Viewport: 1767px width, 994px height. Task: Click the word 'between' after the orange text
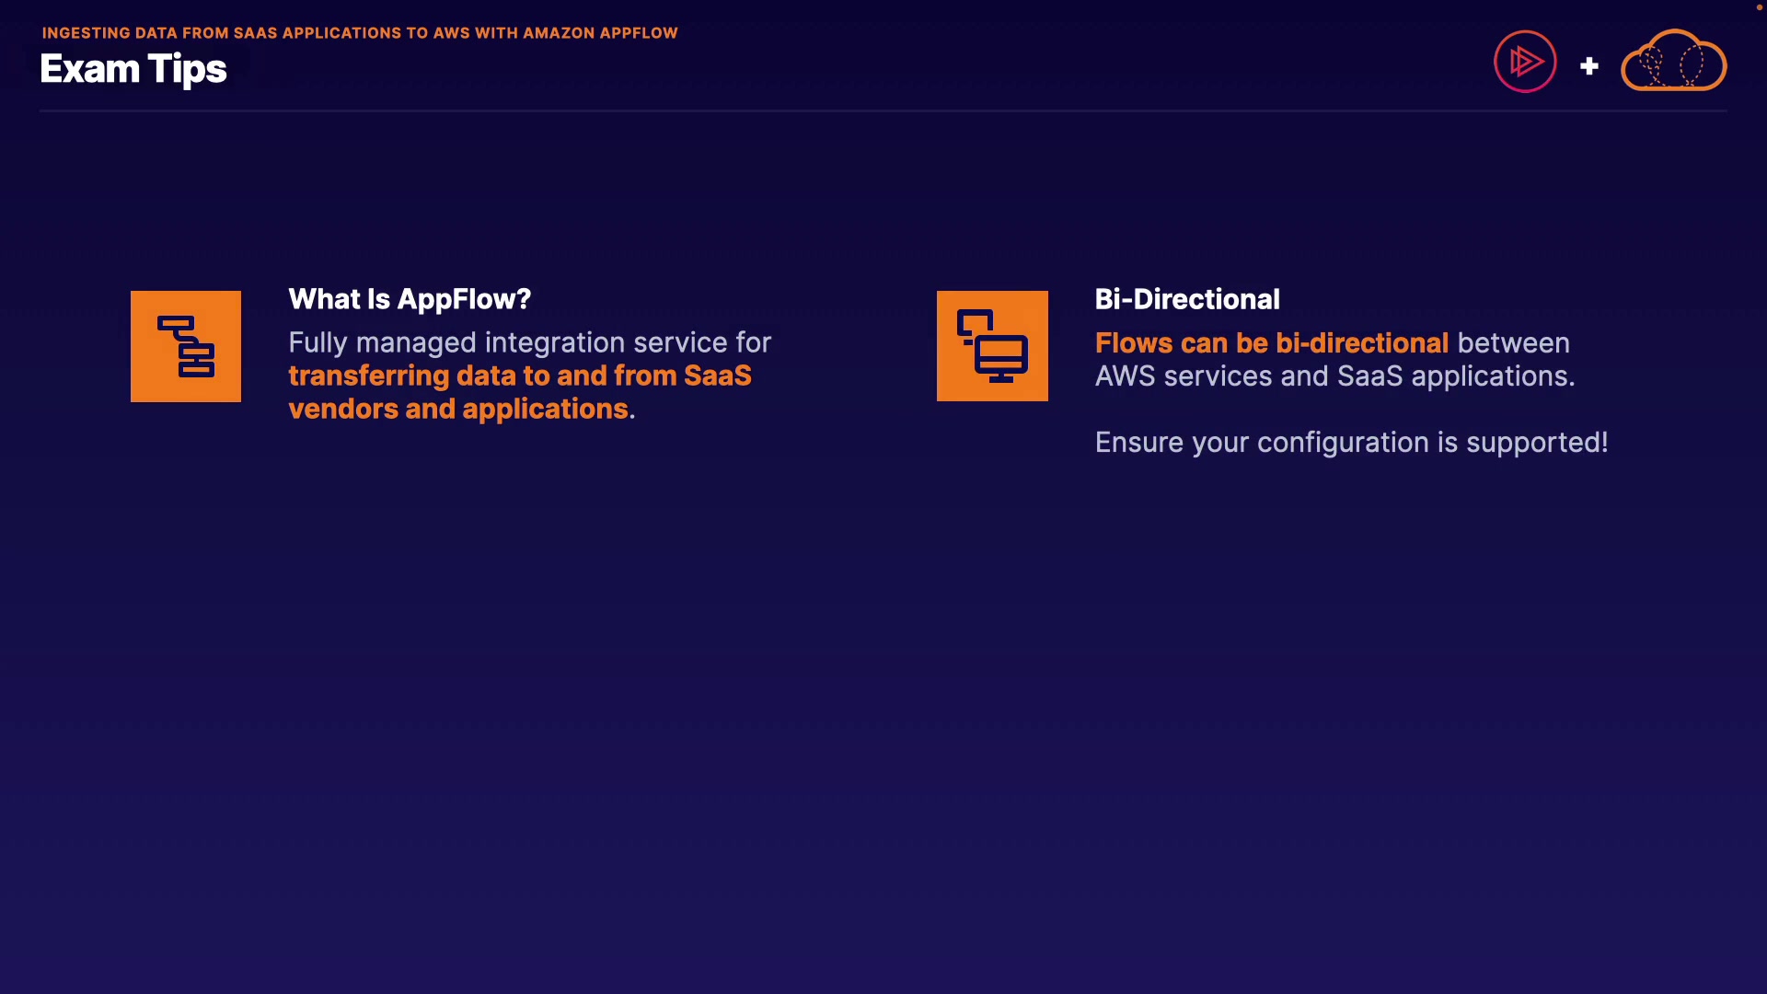(x=1513, y=342)
